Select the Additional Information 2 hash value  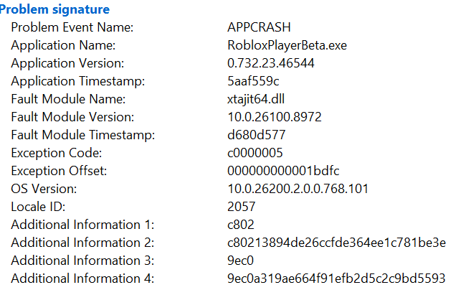click(x=336, y=243)
